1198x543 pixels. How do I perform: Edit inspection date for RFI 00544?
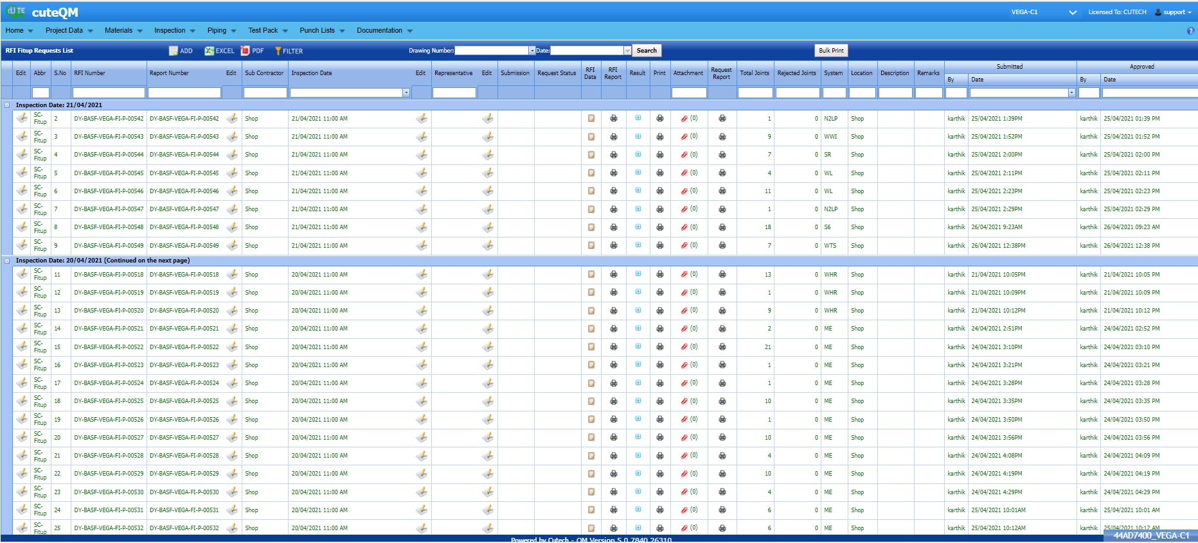(x=421, y=155)
